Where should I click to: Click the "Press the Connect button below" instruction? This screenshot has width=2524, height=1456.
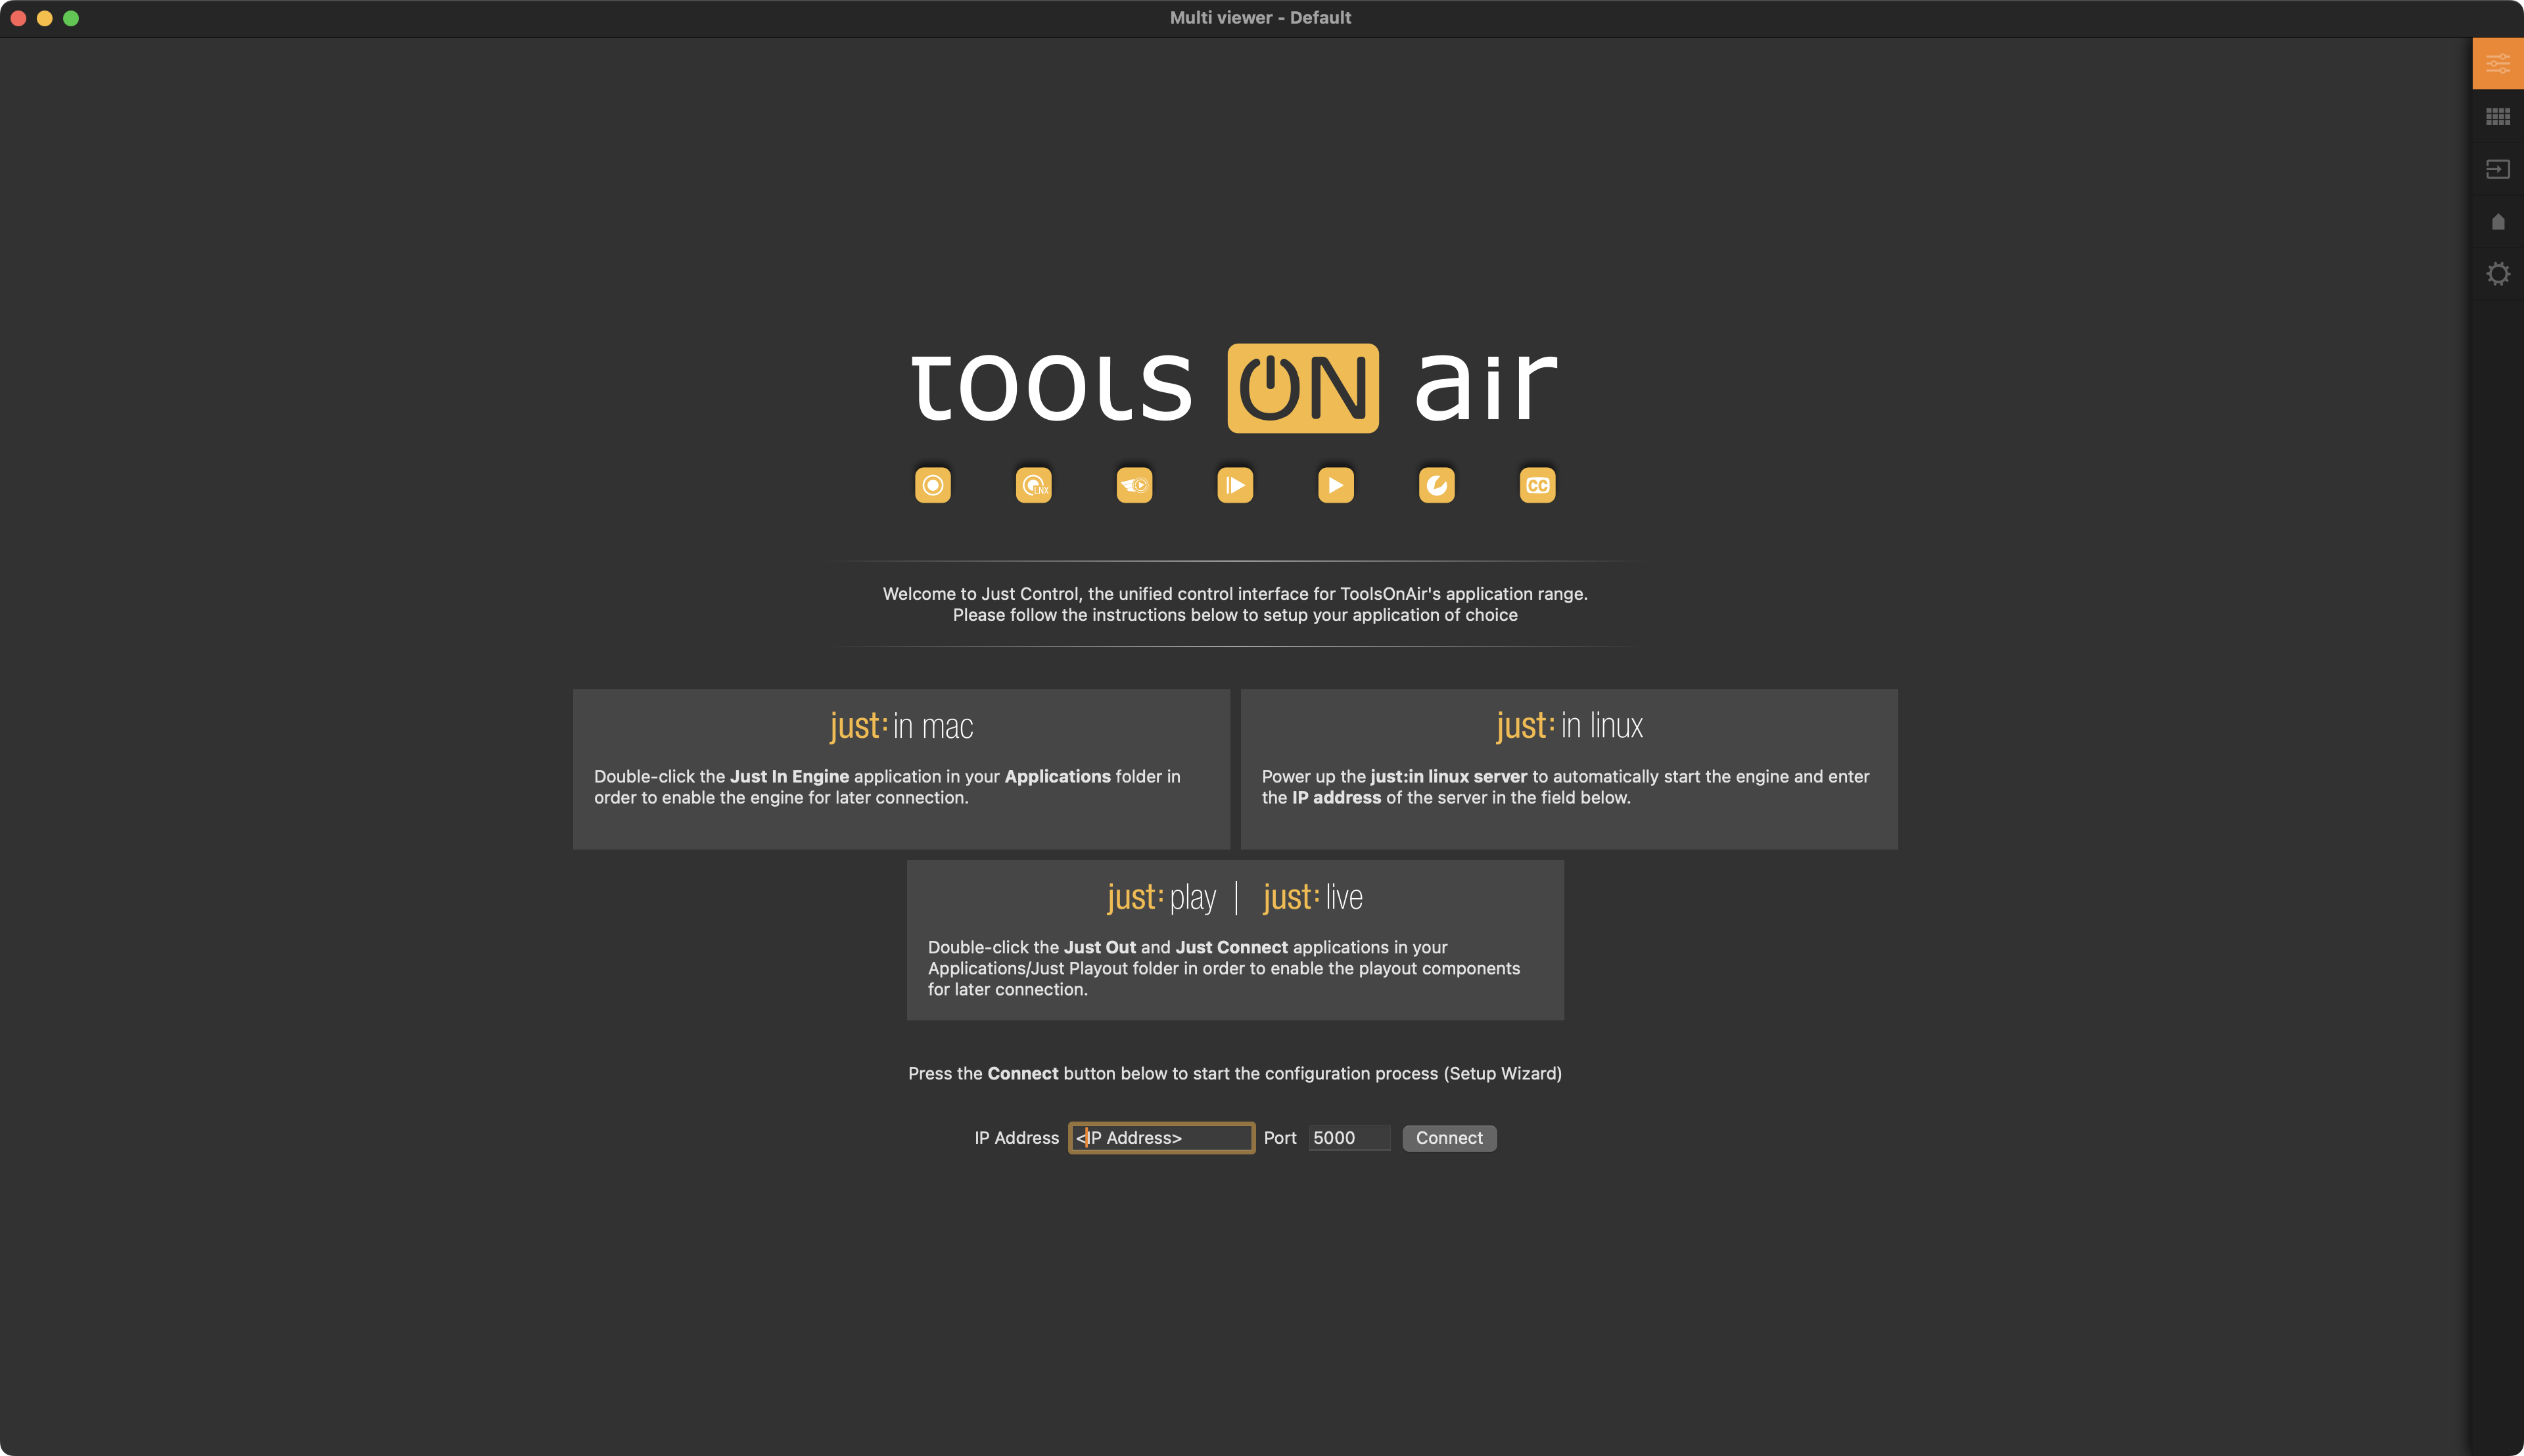click(1234, 1073)
